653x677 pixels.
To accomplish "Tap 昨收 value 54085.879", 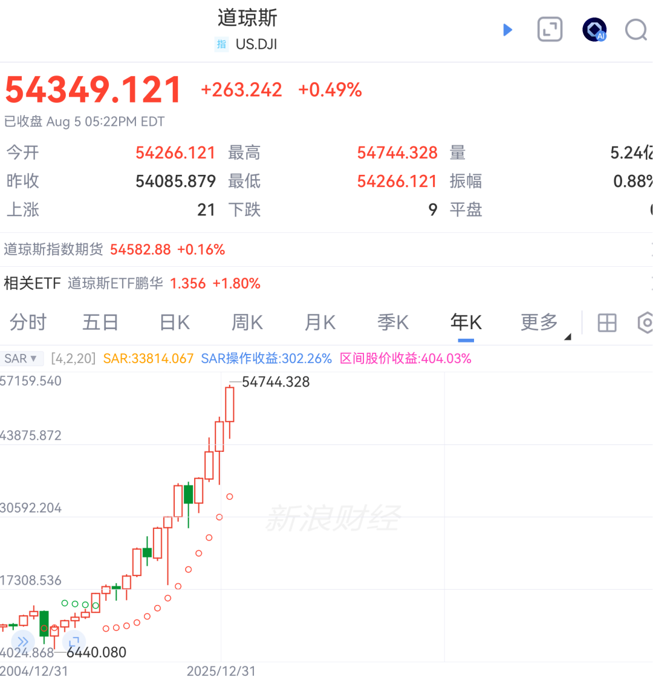I will pyautogui.click(x=175, y=182).
